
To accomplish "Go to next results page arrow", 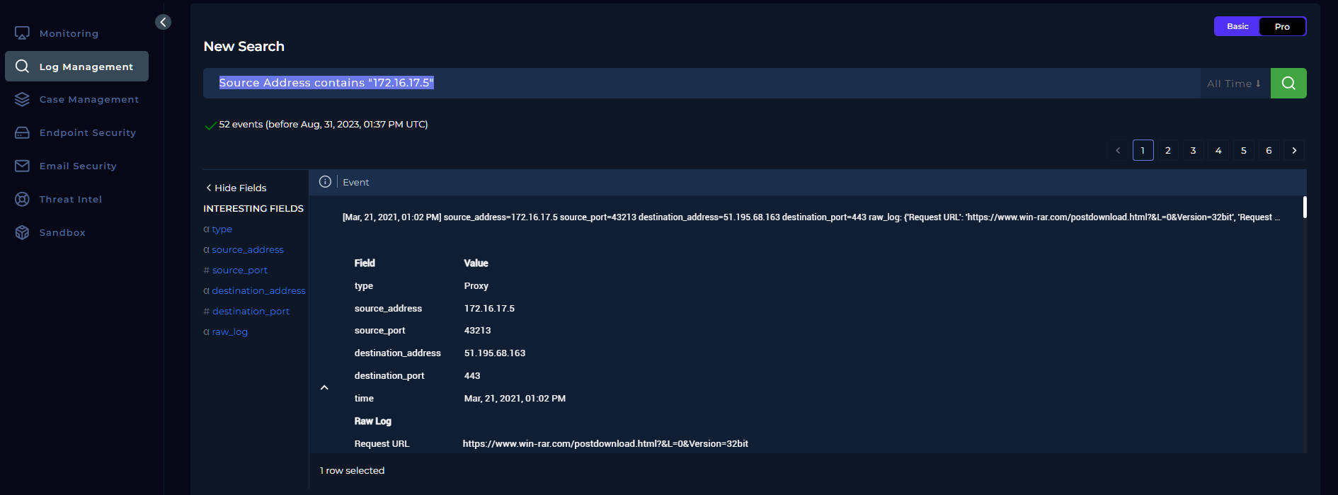I will click(x=1294, y=150).
